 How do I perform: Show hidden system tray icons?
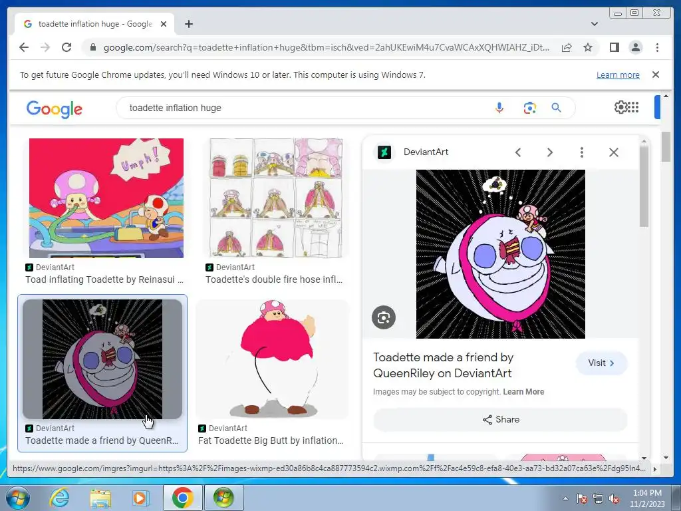pyautogui.click(x=565, y=498)
